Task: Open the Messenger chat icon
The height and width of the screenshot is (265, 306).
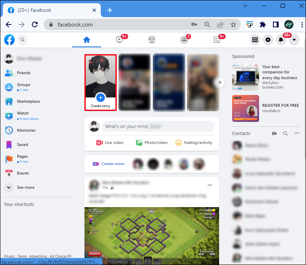Action: pyautogui.click(x=268, y=40)
